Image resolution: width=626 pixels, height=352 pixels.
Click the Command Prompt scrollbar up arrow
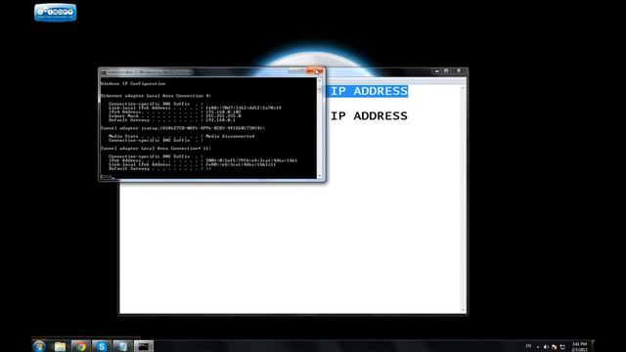click(320, 80)
